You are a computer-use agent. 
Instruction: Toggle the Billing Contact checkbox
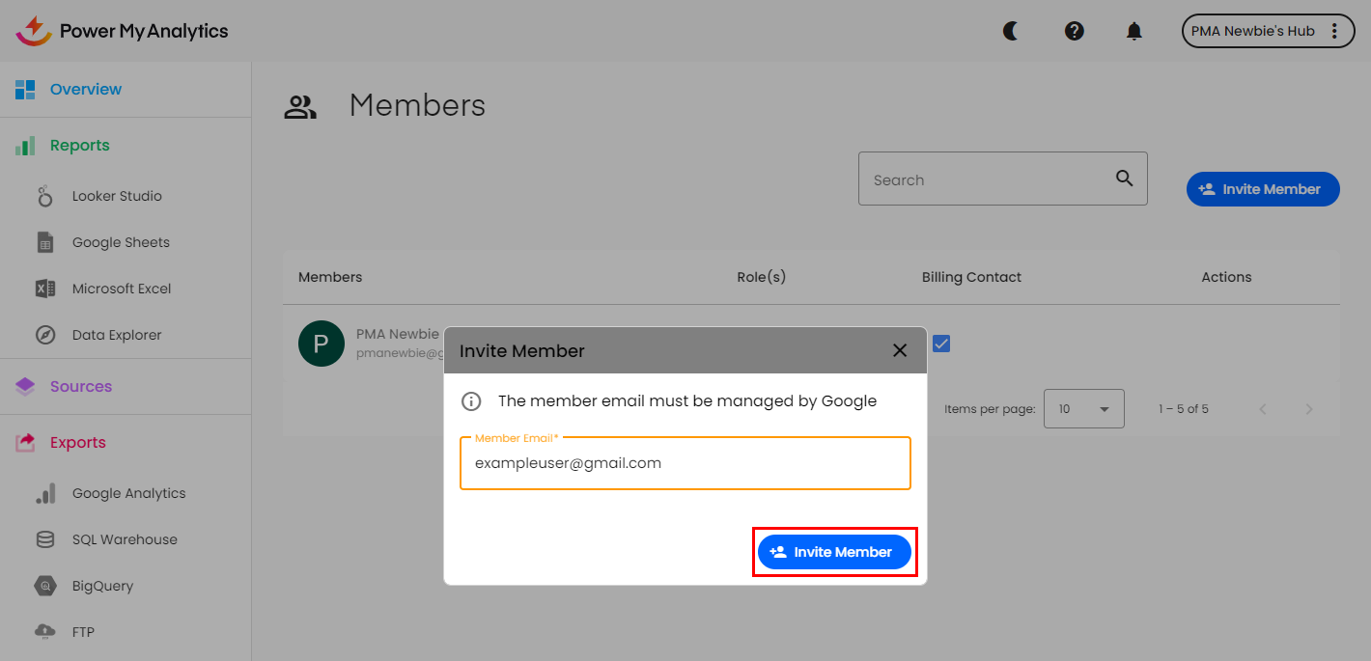(941, 344)
